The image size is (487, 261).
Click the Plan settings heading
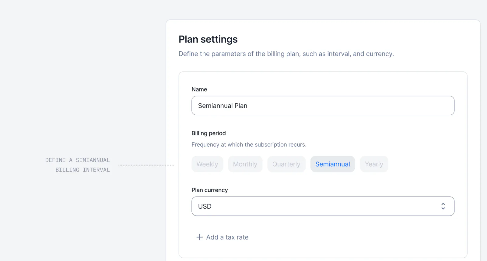click(x=208, y=39)
